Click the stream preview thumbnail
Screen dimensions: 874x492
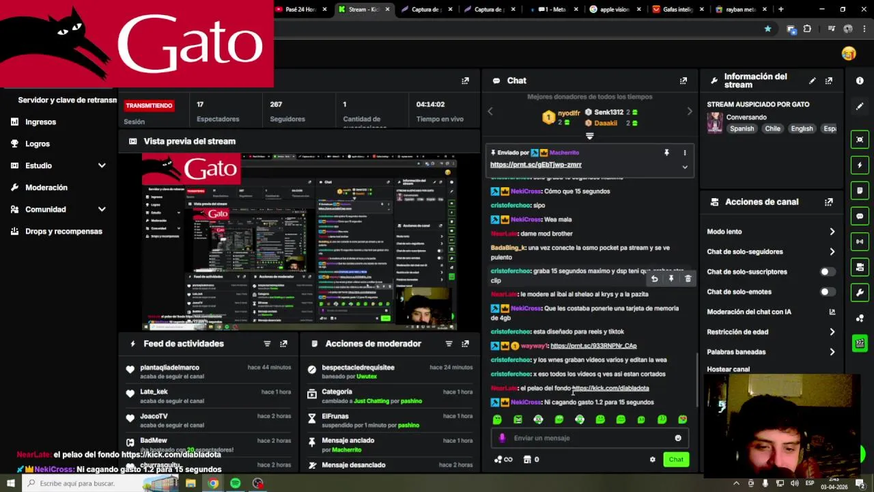(x=299, y=242)
